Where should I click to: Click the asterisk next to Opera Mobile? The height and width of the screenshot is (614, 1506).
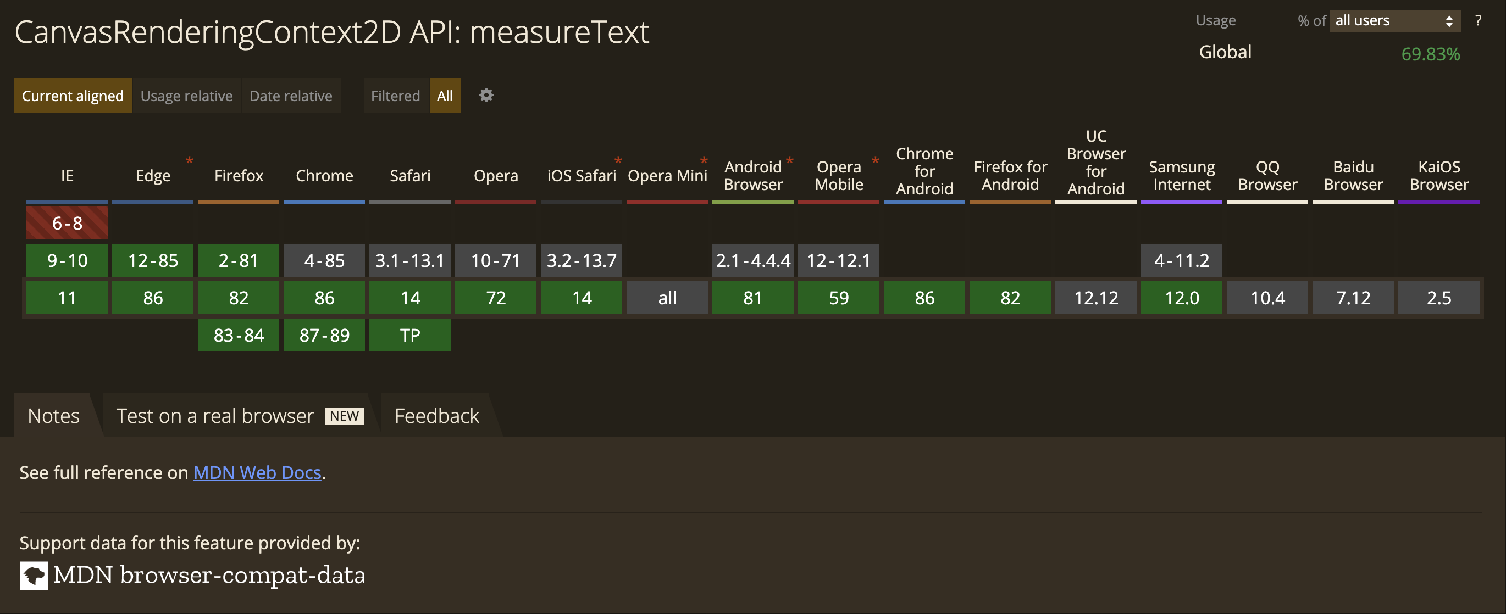[875, 160]
